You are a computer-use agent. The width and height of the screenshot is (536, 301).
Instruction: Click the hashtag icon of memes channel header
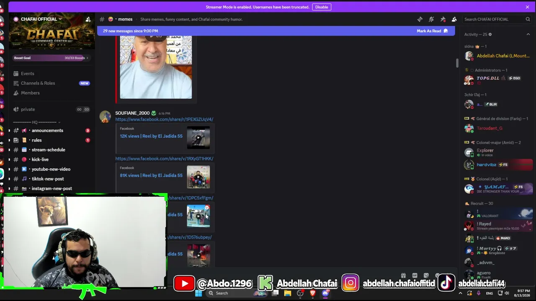pos(102,19)
